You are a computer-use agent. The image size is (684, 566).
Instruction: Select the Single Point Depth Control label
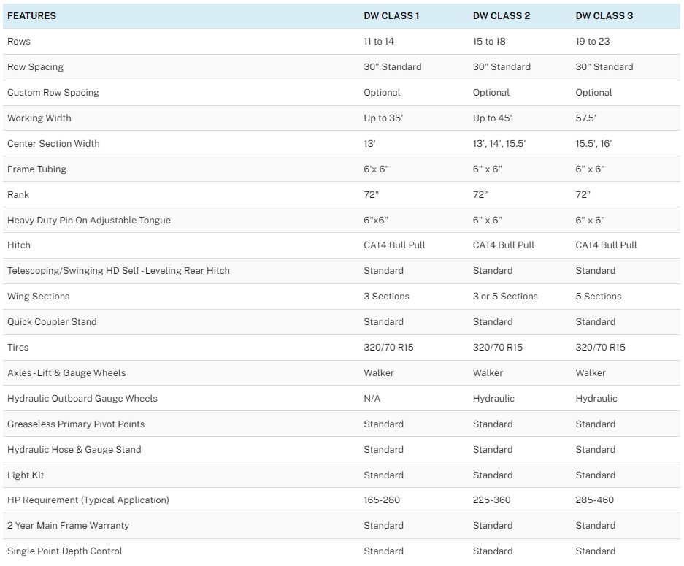(x=64, y=551)
